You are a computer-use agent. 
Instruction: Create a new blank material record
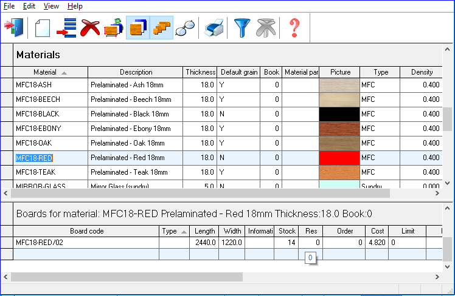pos(43,28)
